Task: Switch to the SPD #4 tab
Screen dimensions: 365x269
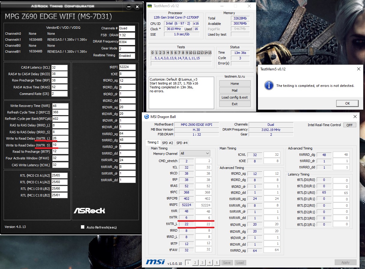Action: point(182,143)
